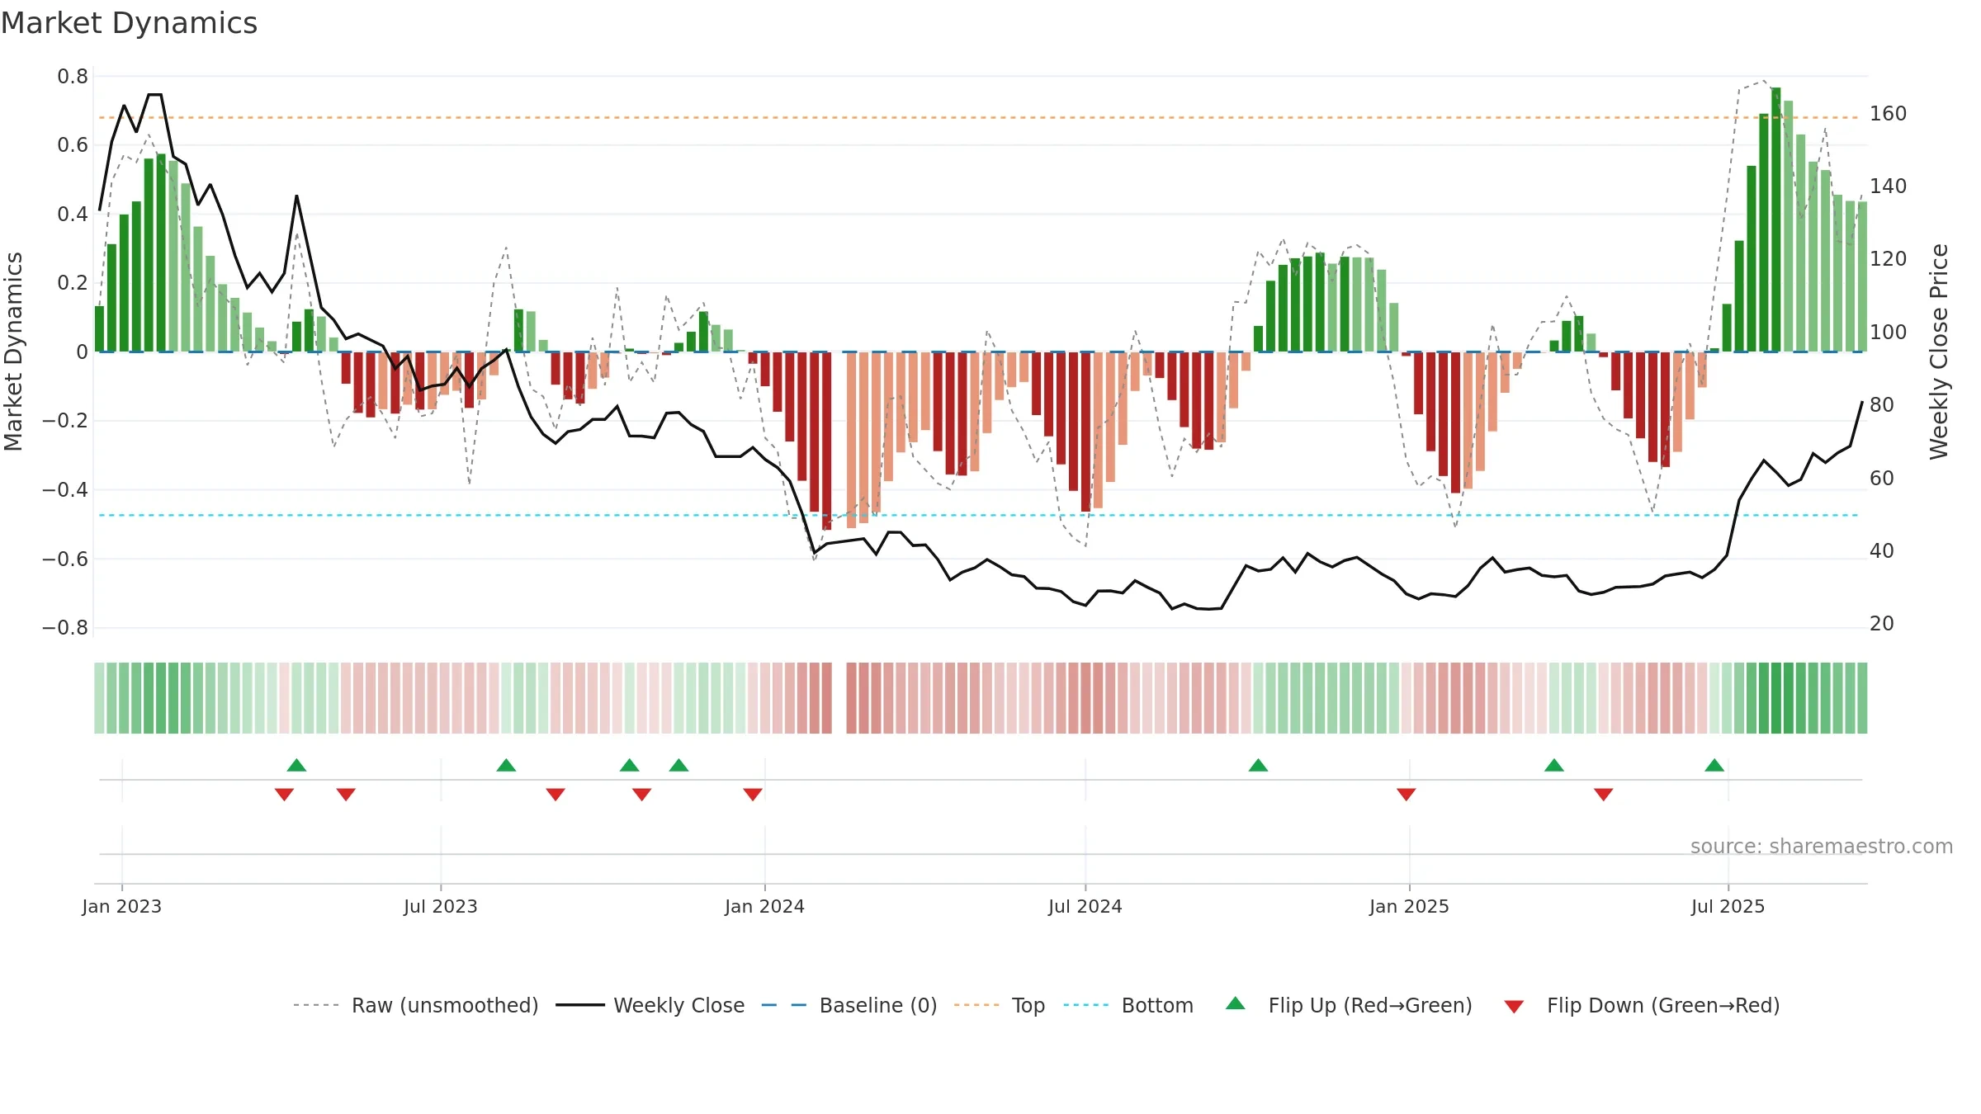The width and height of the screenshot is (1981, 1114).
Task: Click the 'Weekly Close Price' right axis title
Action: point(1939,352)
